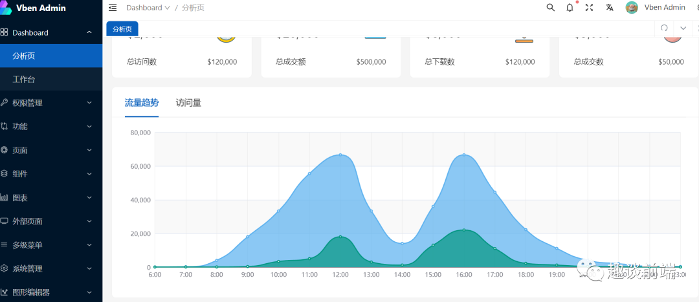This screenshot has width=699, height=302.
Task: Click the Dashboard grid icon in sidebar
Action: click(4, 32)
